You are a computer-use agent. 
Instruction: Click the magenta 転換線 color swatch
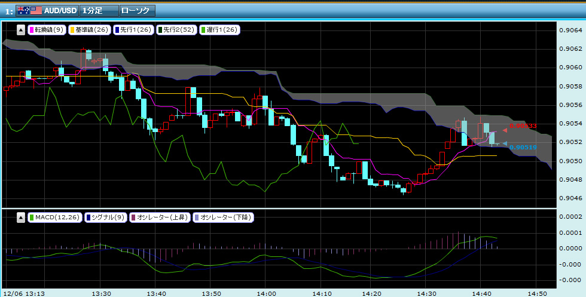coord(31,30)
